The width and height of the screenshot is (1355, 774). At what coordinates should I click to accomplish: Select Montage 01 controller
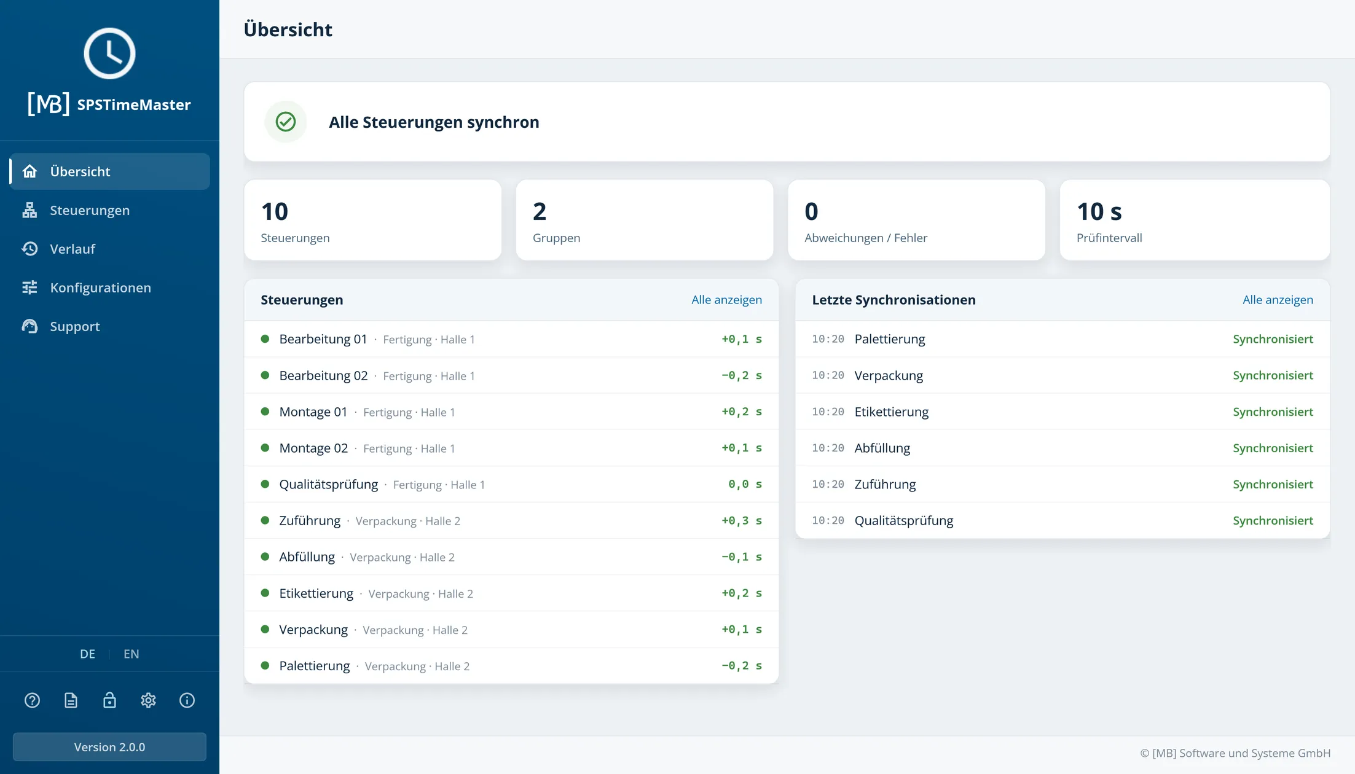click(x=511, y=412)
